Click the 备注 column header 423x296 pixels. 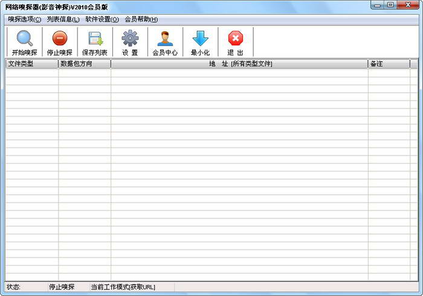click(389, 64)
